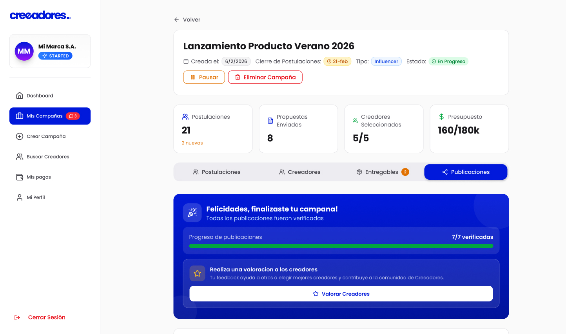Click the Creeadores logo

pos(40,15)
